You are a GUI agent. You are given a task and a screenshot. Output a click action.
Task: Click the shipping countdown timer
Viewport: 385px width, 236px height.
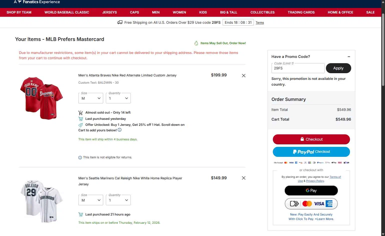[x=238, y=22]
